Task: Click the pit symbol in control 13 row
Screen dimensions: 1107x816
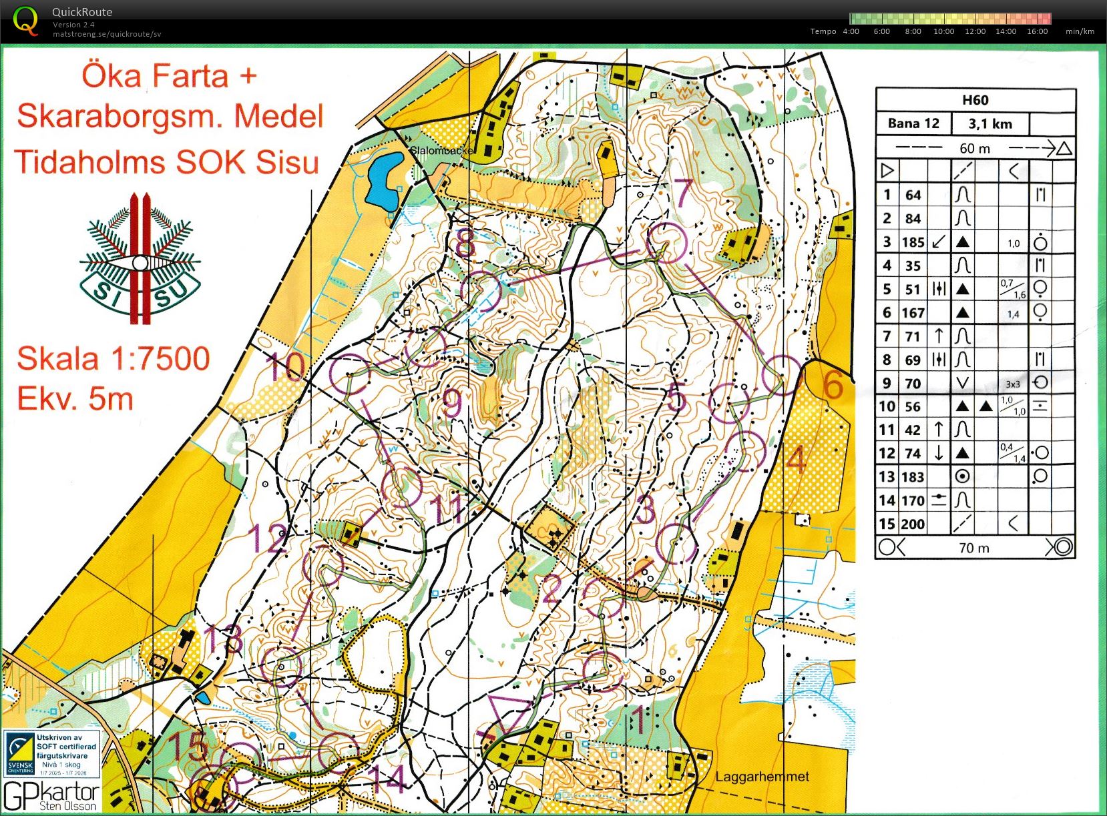Action: pos(963,476)
